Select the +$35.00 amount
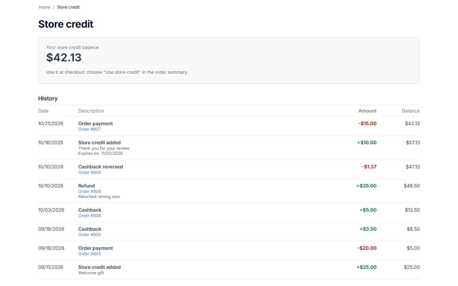 coord(366,186)
